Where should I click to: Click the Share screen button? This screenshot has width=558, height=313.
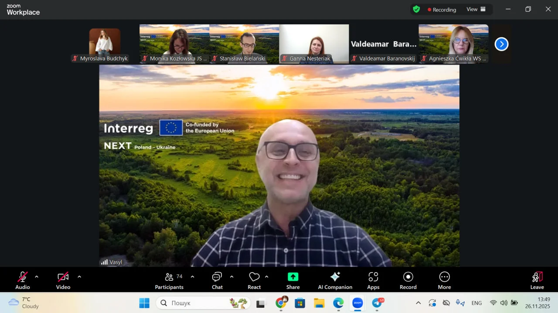[293, 280]
